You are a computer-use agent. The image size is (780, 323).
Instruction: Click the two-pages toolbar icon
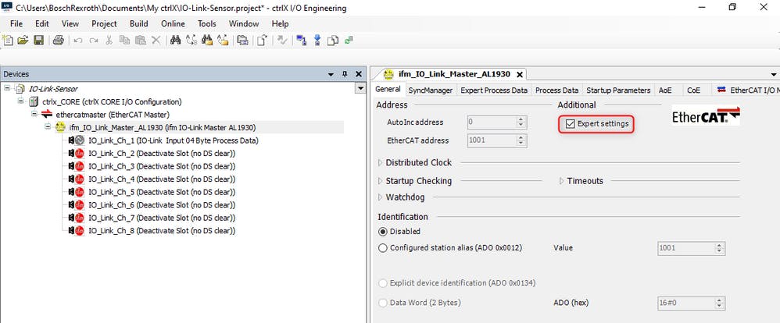tap(333, 41)
